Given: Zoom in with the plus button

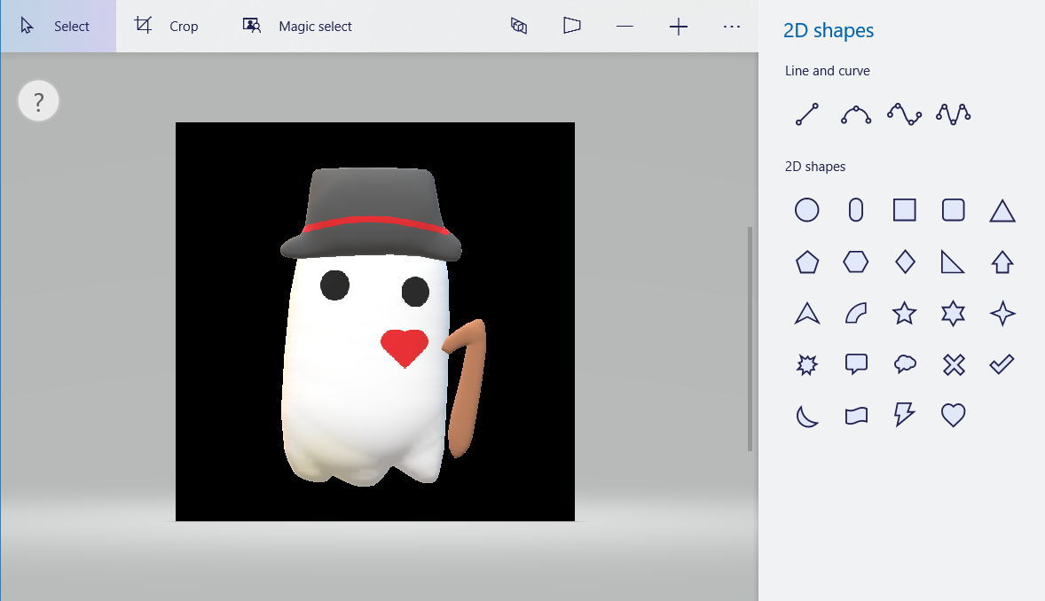Looking at the screenshot, I should click(x=679, y=27).
